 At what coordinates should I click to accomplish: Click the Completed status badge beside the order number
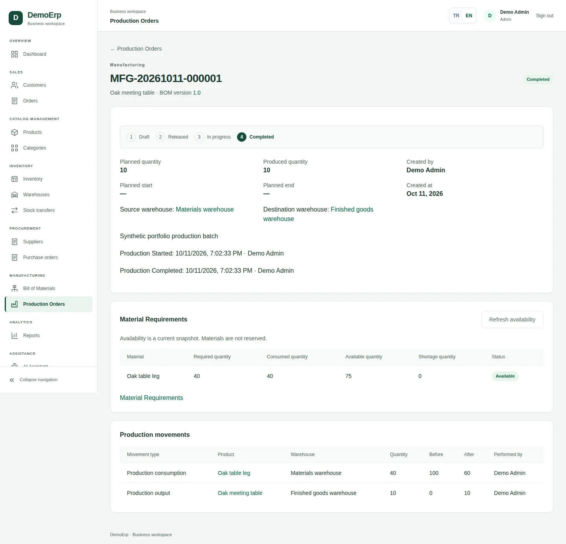(538, 79)
